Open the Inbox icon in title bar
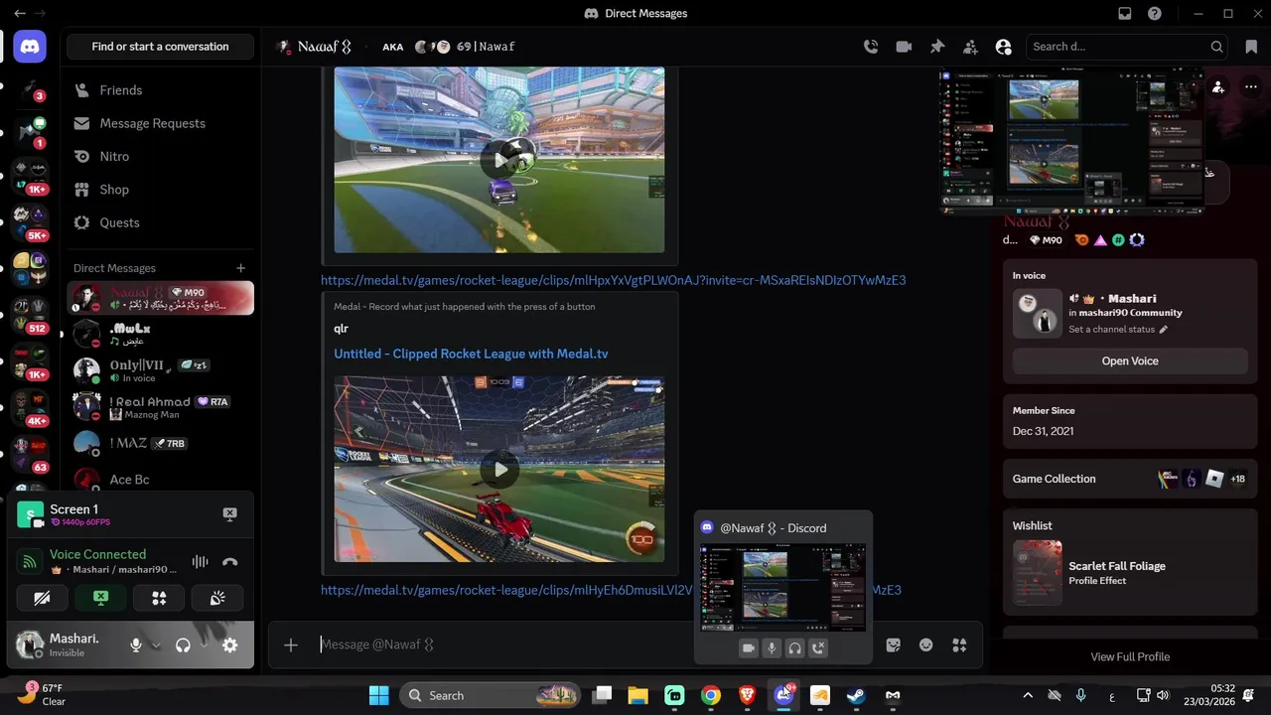 click(x=1125, y=14)
